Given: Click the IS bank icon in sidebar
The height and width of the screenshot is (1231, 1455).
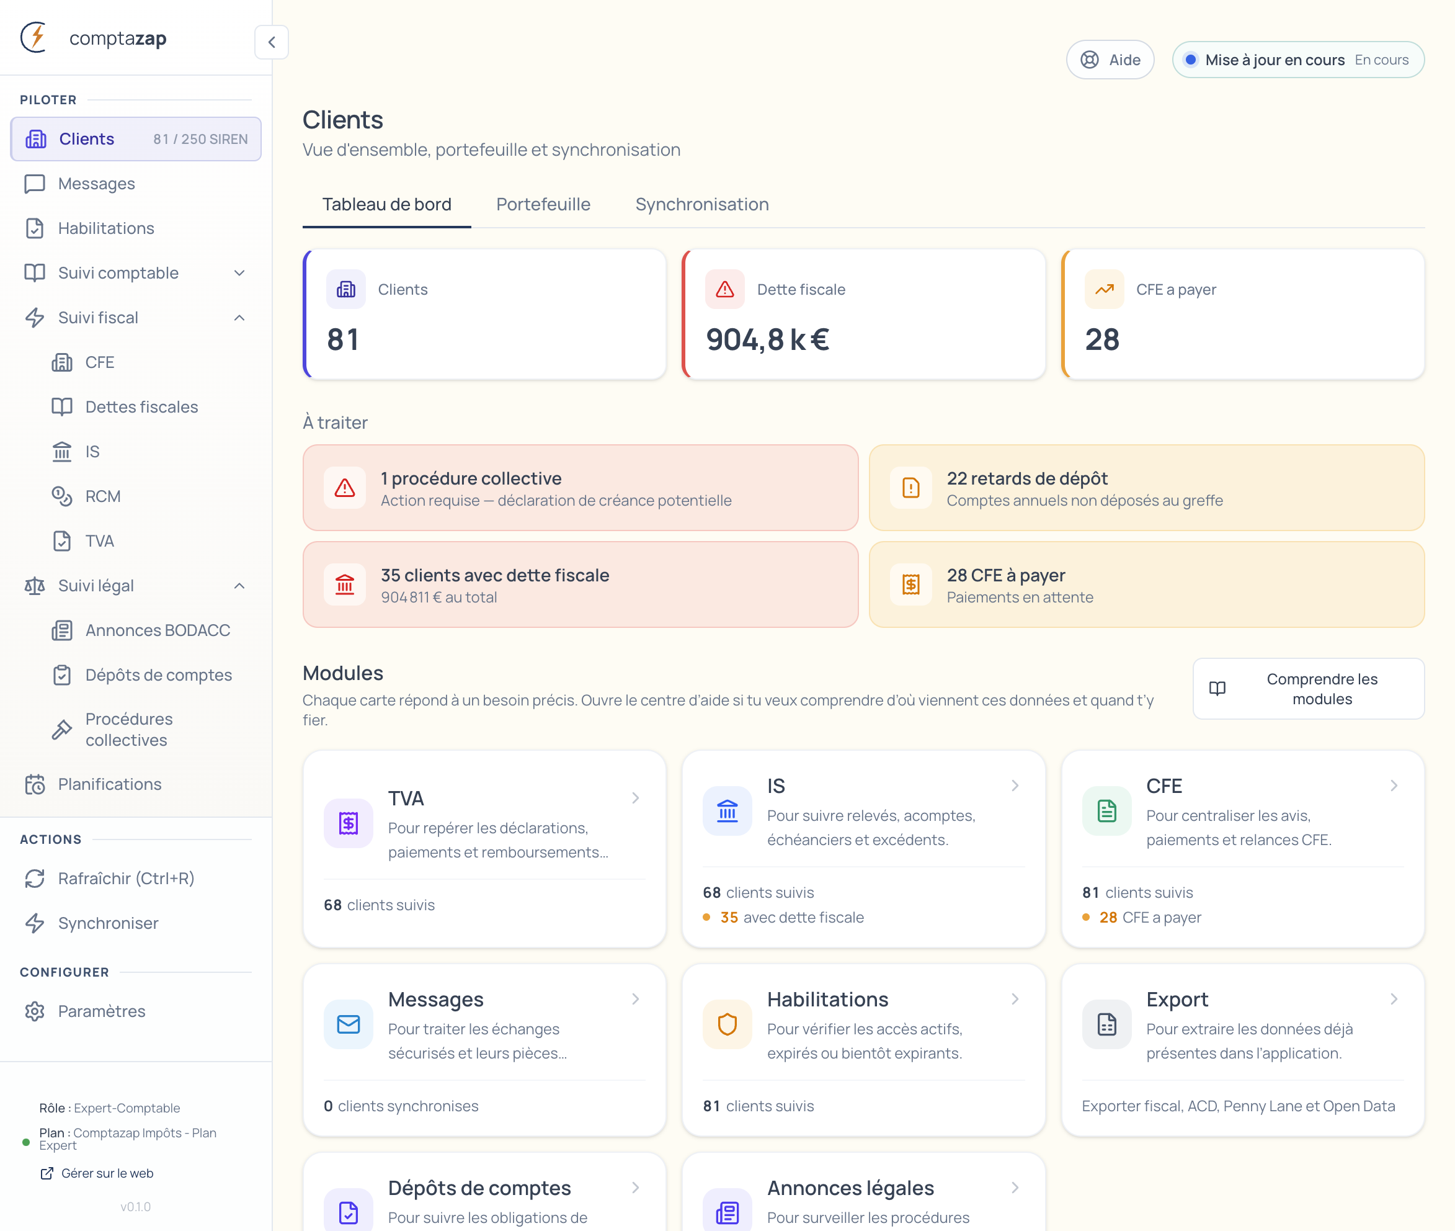Looking at the screenshot, I should click(x=63, y=452).
